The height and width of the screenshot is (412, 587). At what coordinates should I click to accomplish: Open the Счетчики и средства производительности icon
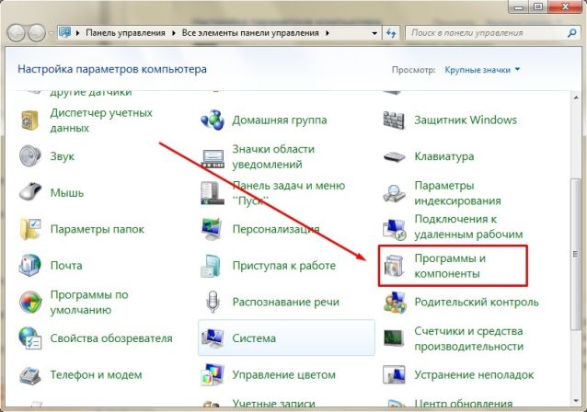pyautogui.click(x=394, y=338)
